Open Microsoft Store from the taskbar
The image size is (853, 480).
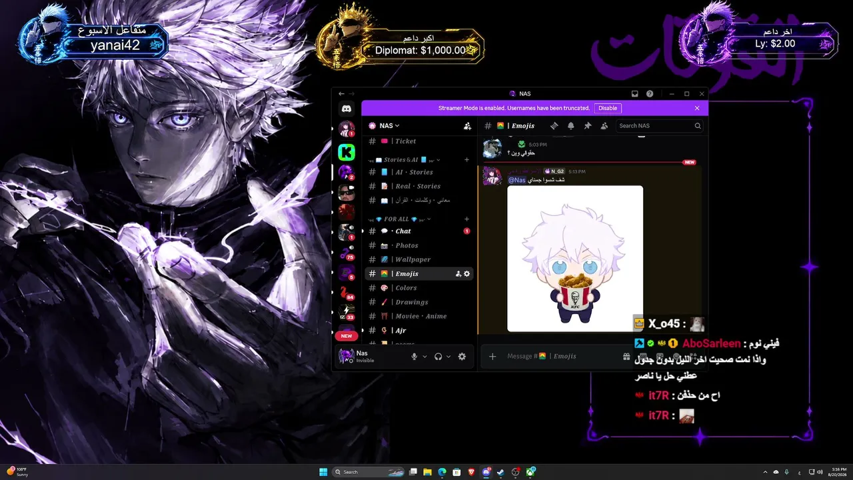coord(456,472)
